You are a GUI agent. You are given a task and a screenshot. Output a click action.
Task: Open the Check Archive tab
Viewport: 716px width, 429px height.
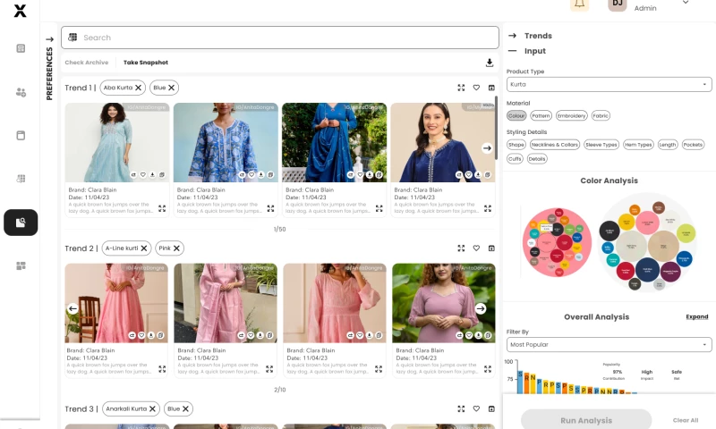click(x=86, y=63)
